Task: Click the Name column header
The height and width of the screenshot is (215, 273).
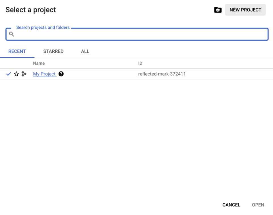Action: click(x=39, y=63)
